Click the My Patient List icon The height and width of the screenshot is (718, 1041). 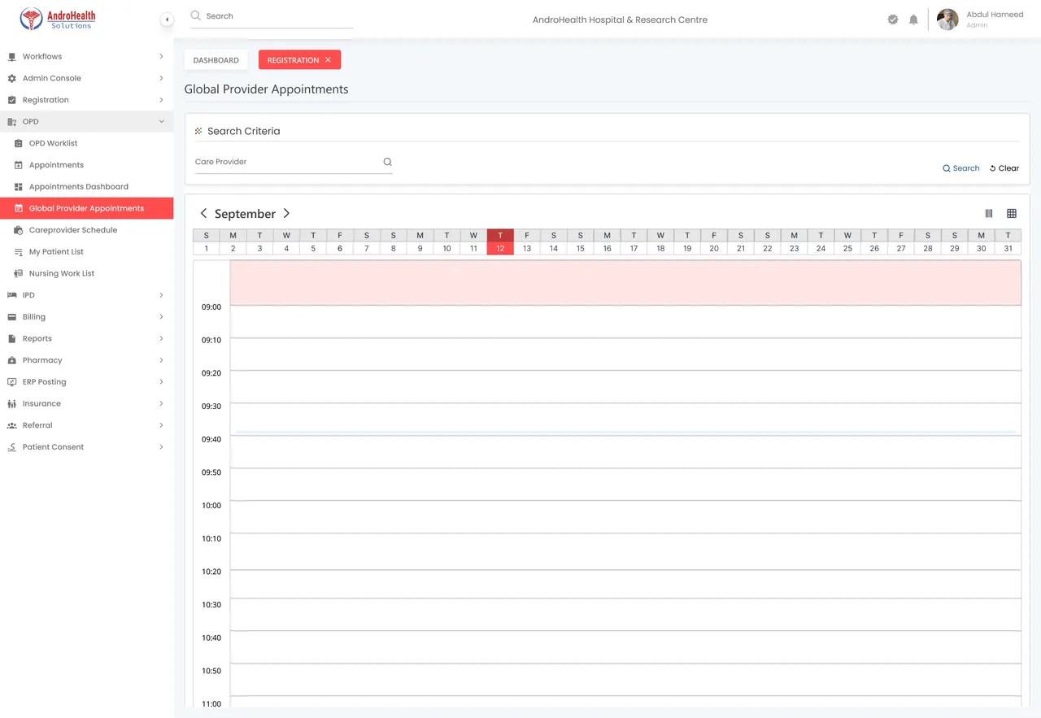[19, 252]
